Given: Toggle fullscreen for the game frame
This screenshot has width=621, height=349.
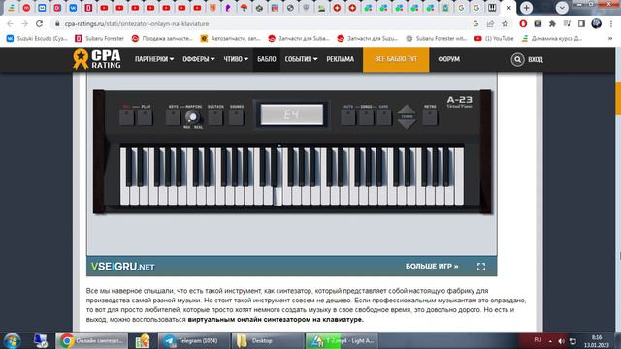Looking at the screenshot, I should pos(481,267).
